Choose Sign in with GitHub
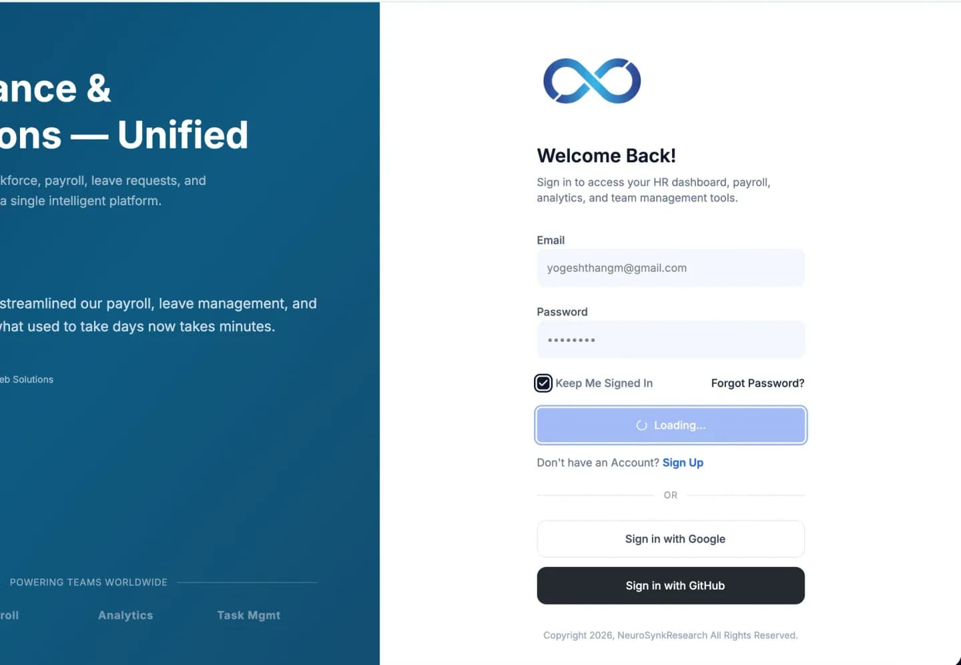The width and height of the screenshot is (961, 665). click(x=671, y=586)
